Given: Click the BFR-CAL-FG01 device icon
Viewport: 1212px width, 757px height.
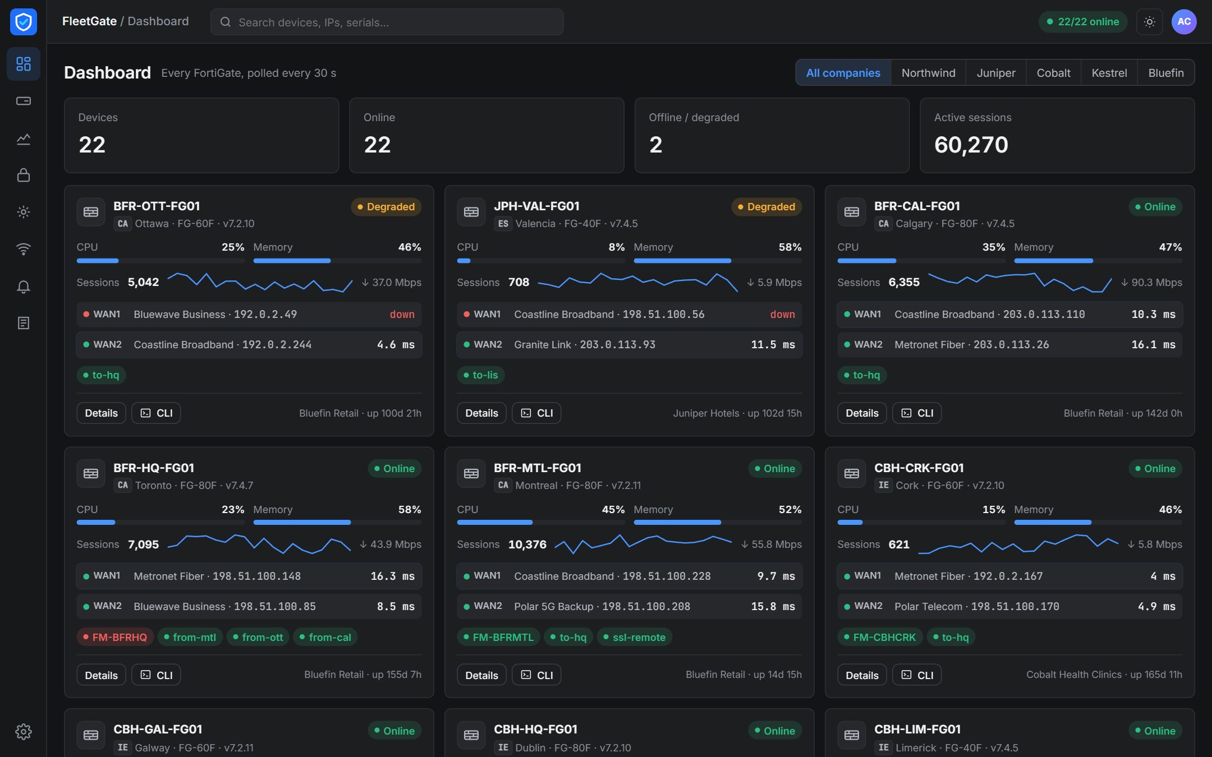Looking at the screenshot, I should click(852, 212).
